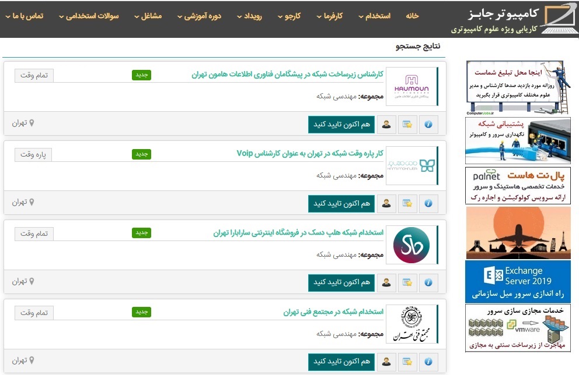The width and height of the screenshot is (579, 375).
Task: Open info icon for Haumoun network job
Action: (x=428, y=125)
